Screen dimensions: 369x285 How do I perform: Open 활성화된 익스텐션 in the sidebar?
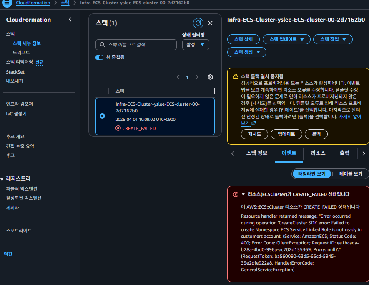pyautogui.click(x=24, y=198)
